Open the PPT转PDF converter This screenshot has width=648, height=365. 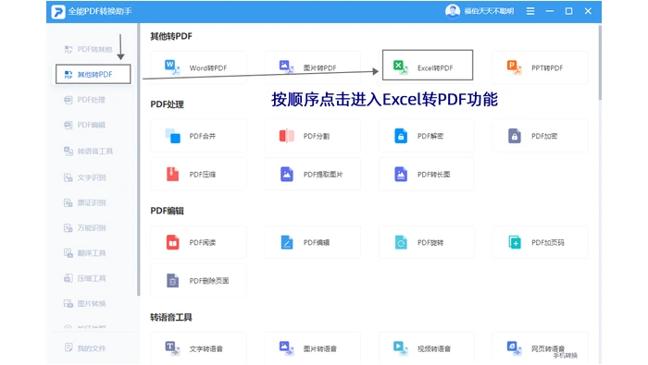(540, 67)
